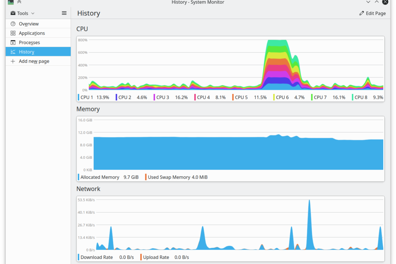Open the hamburger menu in sidebar
The height and width of the screenshot is (264, 396).
click(x=64, y=13)
